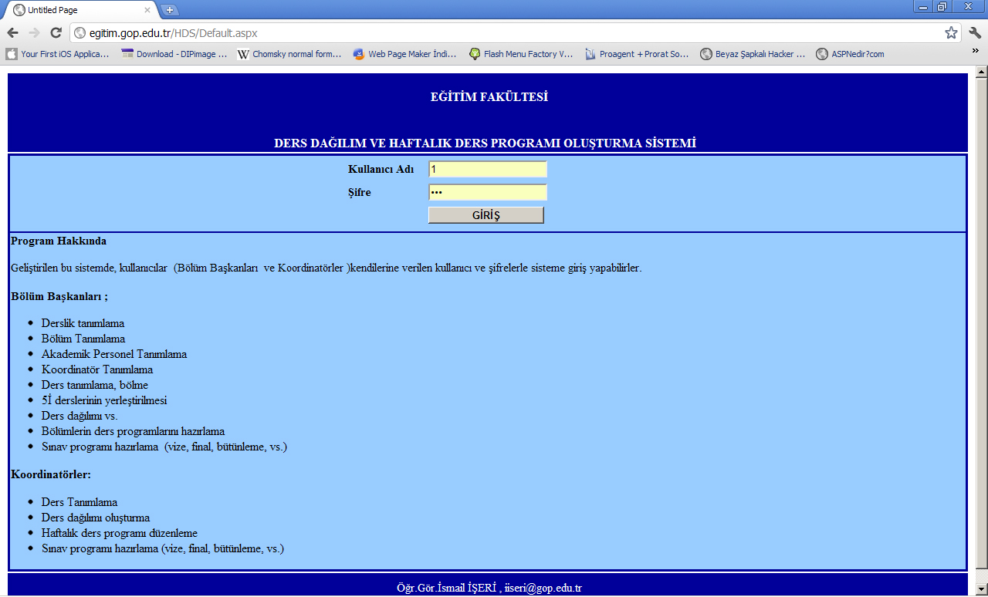This screenshot has width=988, height=597.
Task: Reload the current page
Action: [56, 33]
